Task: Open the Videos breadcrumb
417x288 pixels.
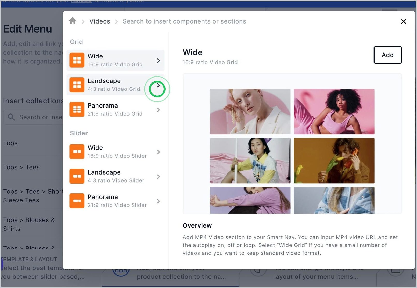Action: [x=100, y=21]
